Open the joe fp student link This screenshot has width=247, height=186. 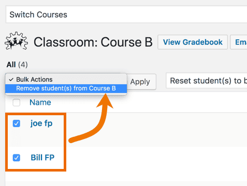point(41,123)
